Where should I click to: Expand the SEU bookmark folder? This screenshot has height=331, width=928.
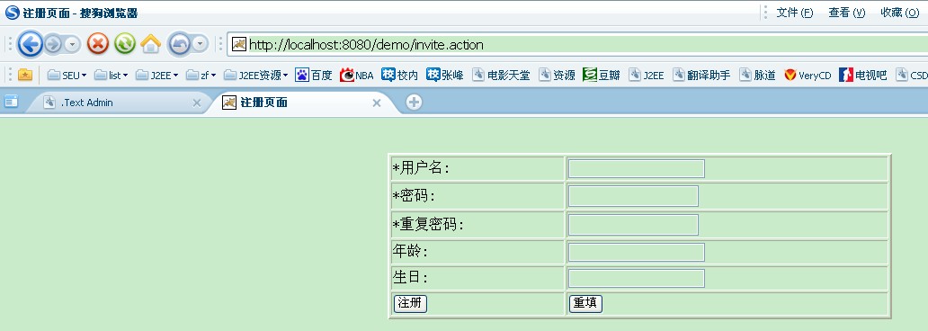[67, 76]
